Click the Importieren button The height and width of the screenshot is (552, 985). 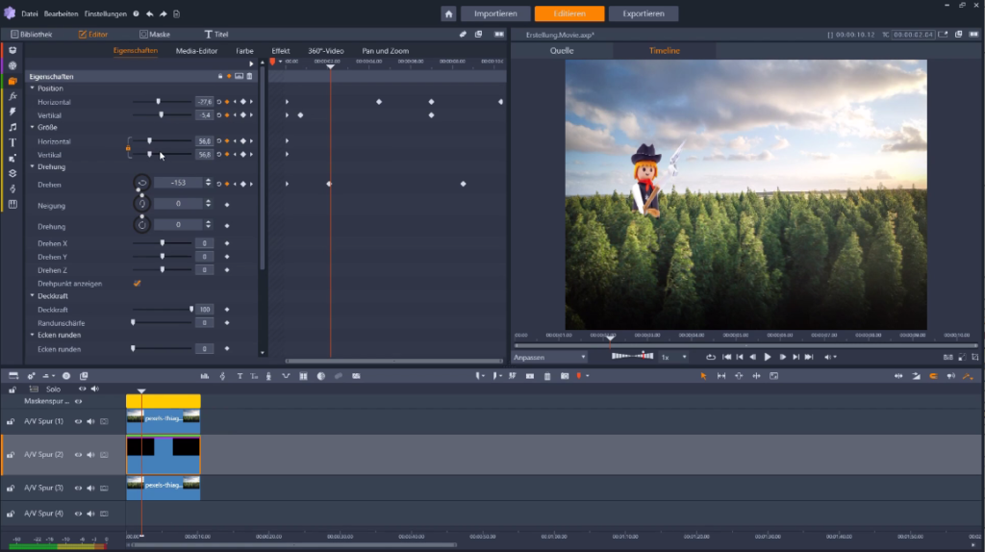pyautogui.click(x=495, y=13)
